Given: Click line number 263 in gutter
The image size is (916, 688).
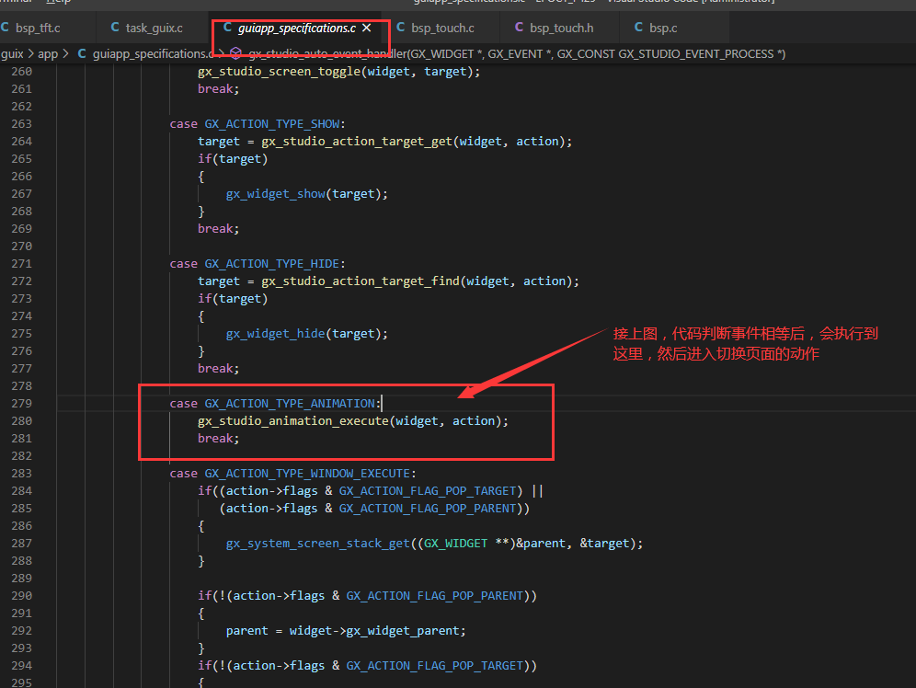Looking at the screenshot, I should (22, 124).
